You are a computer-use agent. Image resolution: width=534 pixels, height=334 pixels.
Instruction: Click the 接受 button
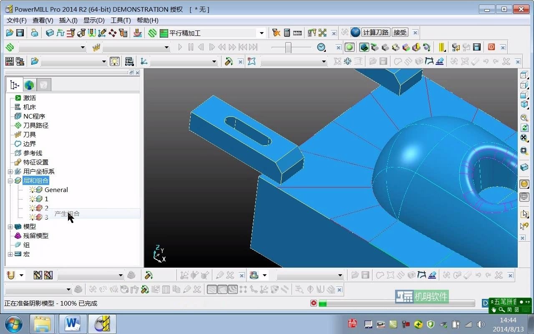400,33
